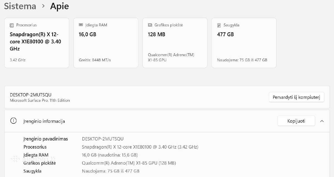Click the Procesorius card chip icon
334x177 pixels.
click(12, 25)
